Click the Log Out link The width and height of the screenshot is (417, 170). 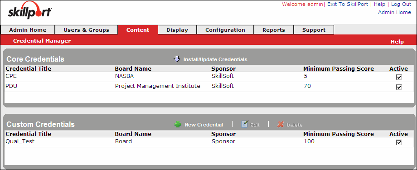(x=401, y=4)
